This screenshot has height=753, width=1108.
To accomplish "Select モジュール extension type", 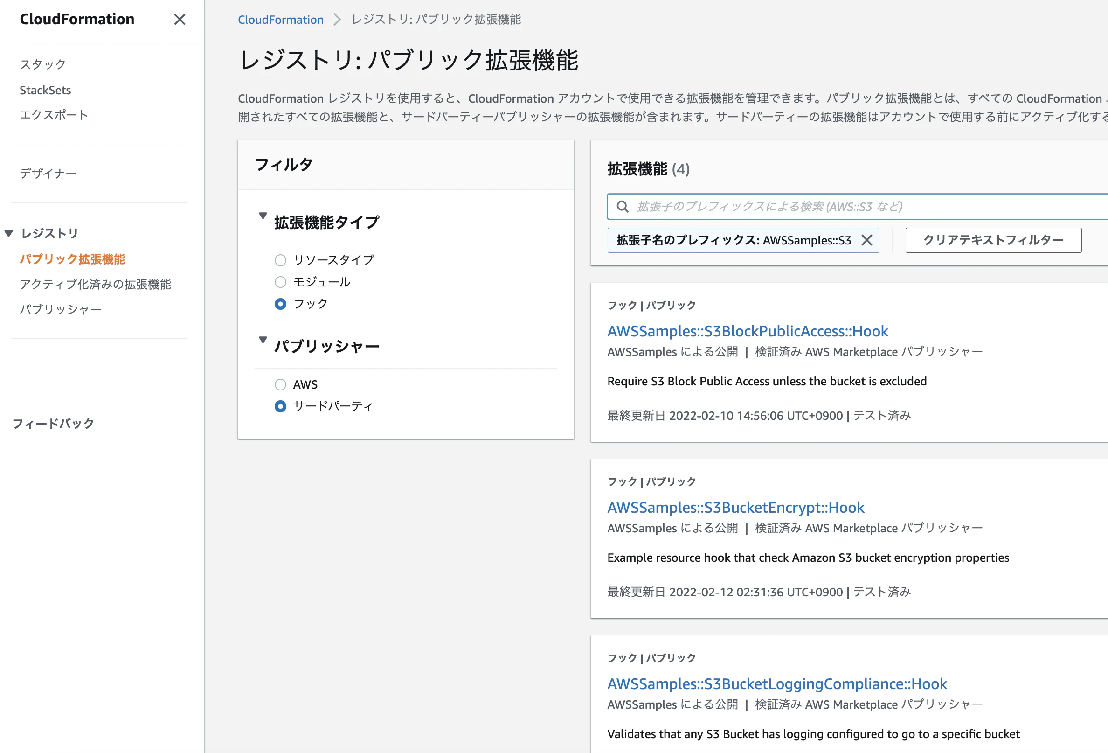I will pos(280,282).
